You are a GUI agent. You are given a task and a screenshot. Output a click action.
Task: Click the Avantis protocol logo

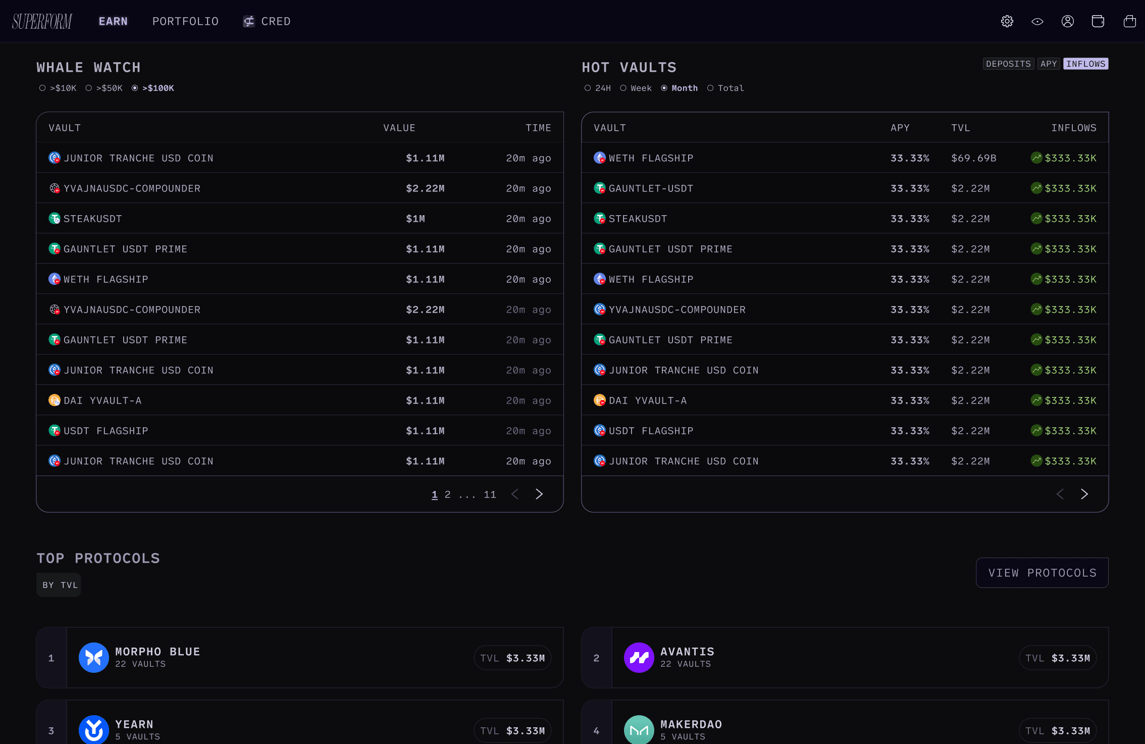pyautogui.click(x=639, y=658)
